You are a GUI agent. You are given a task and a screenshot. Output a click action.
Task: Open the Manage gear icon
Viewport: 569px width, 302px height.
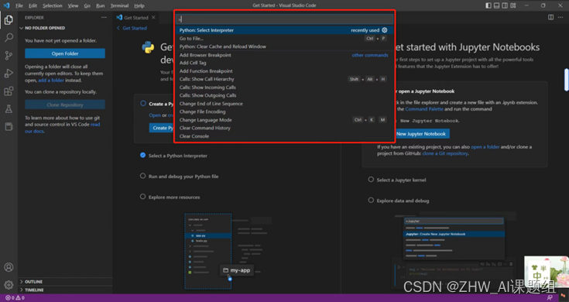point(9,285)
